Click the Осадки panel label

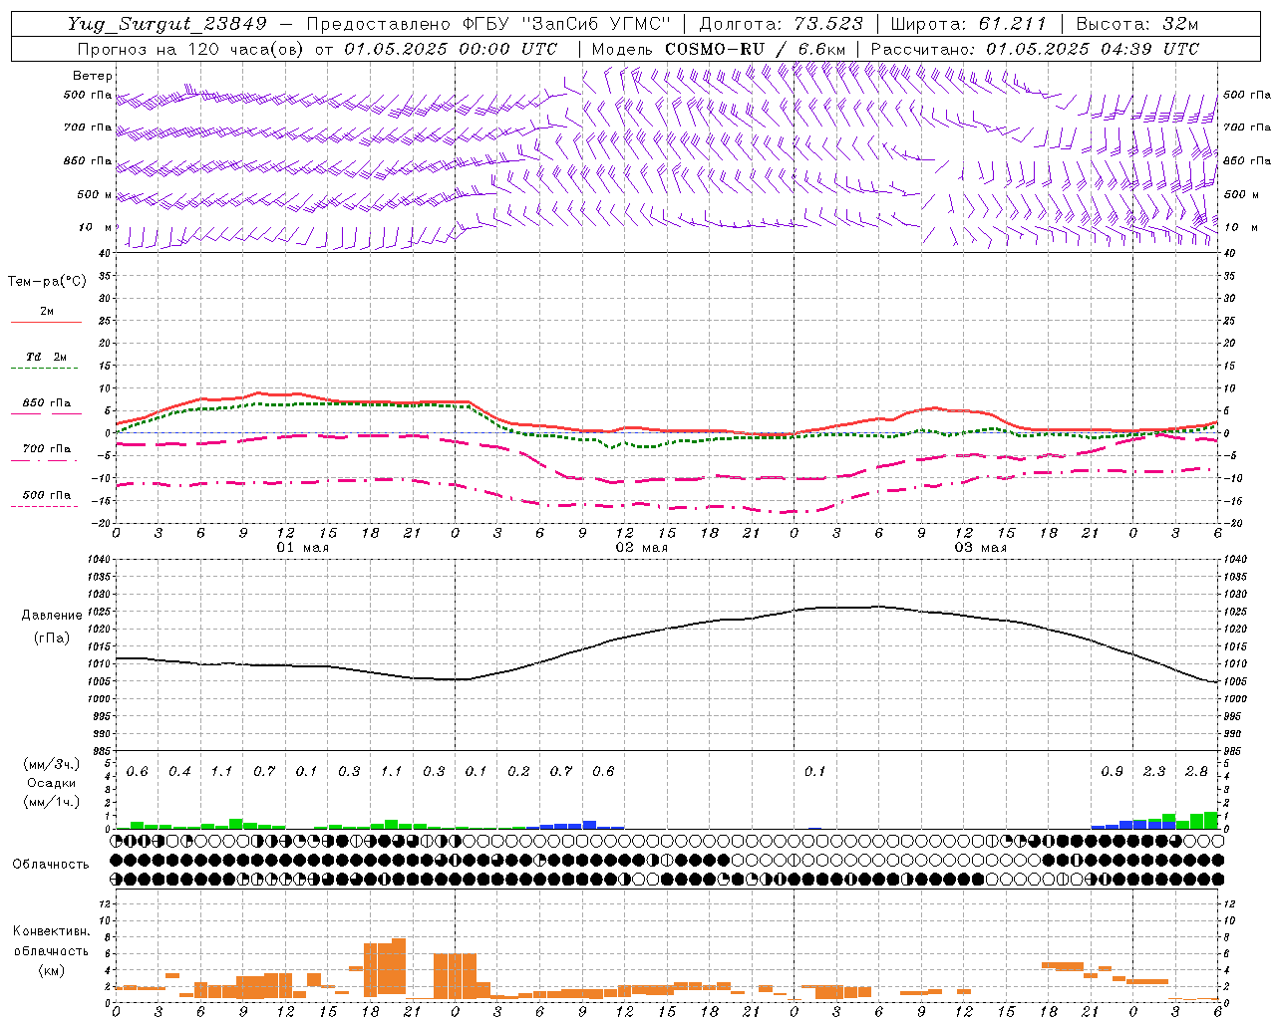coord(52,783)
